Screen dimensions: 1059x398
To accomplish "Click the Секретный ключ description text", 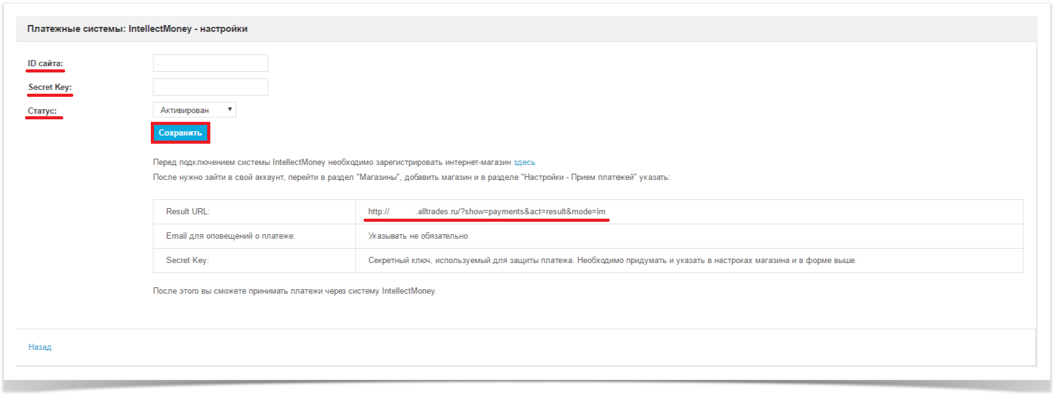I will [x=611, y=261].
